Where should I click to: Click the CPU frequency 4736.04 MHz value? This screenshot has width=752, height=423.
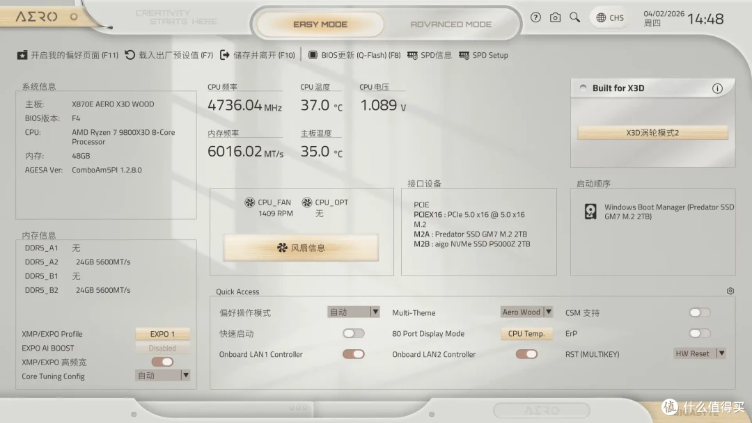coord(244,105)
